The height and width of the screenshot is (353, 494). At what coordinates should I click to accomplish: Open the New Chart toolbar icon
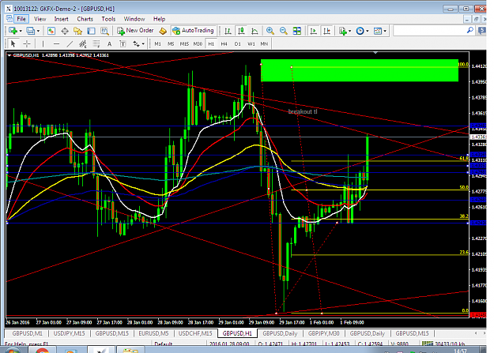click(x=13, y=31)
